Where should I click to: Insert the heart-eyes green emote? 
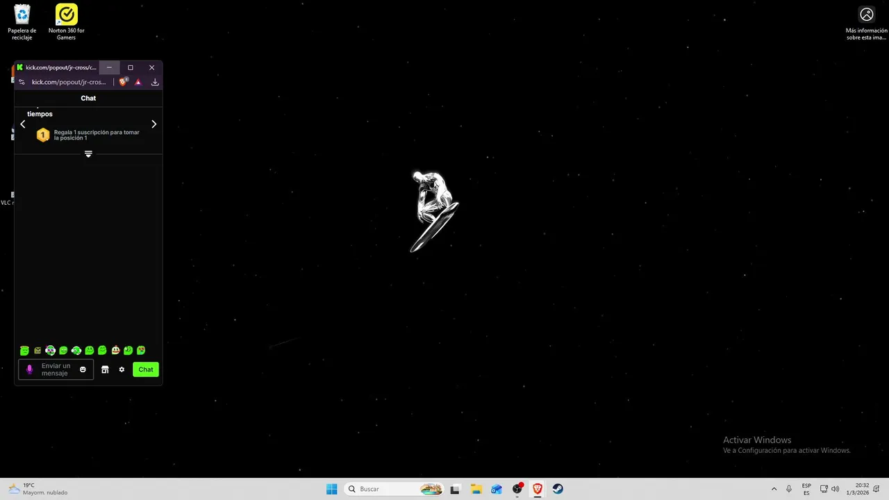pos(141,351)
